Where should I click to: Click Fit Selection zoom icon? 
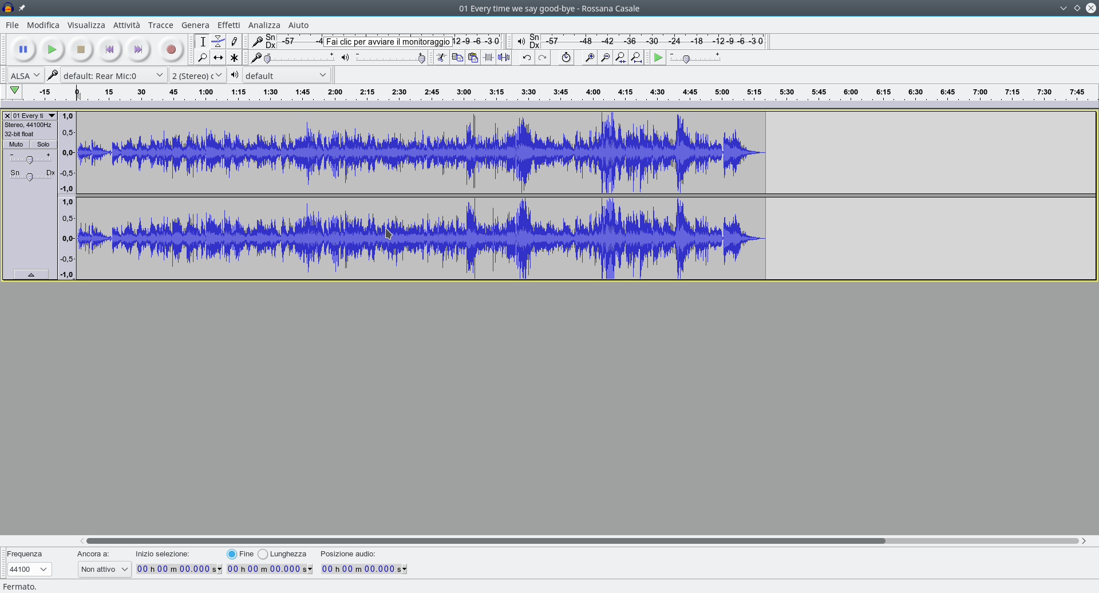(x=620, y=57)
